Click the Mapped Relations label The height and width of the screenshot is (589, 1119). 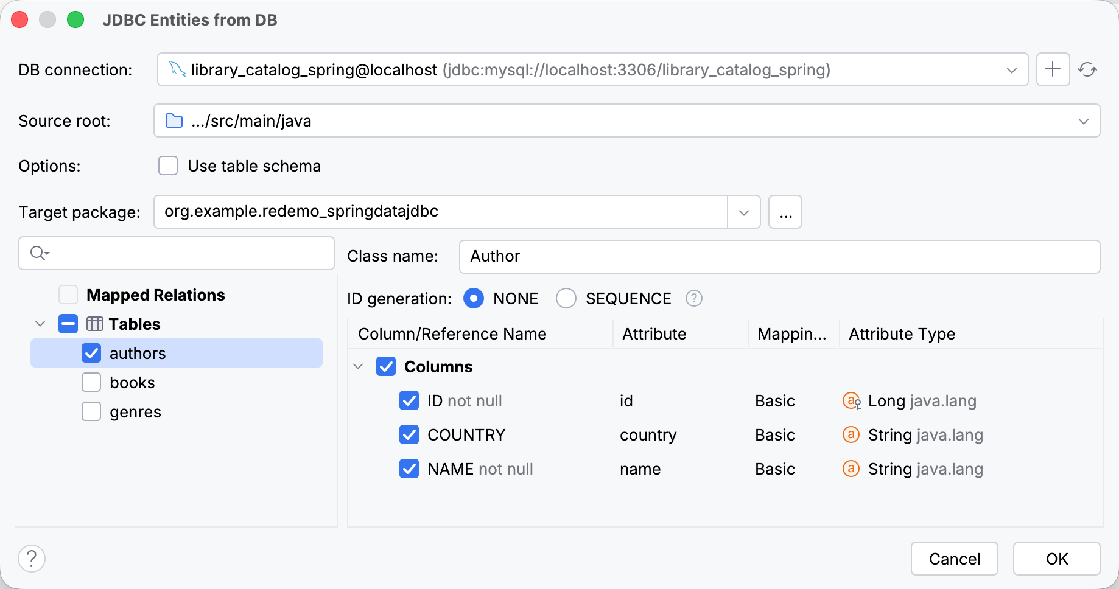[x=156, y=294]
